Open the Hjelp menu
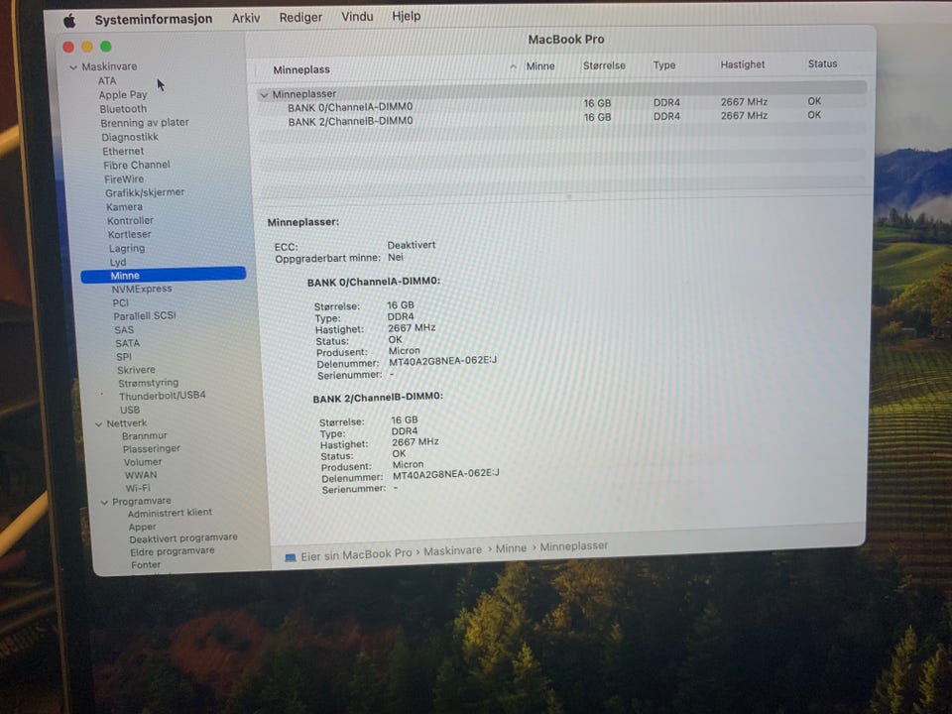Screen dimensions: 952x714 click(407, 16)
